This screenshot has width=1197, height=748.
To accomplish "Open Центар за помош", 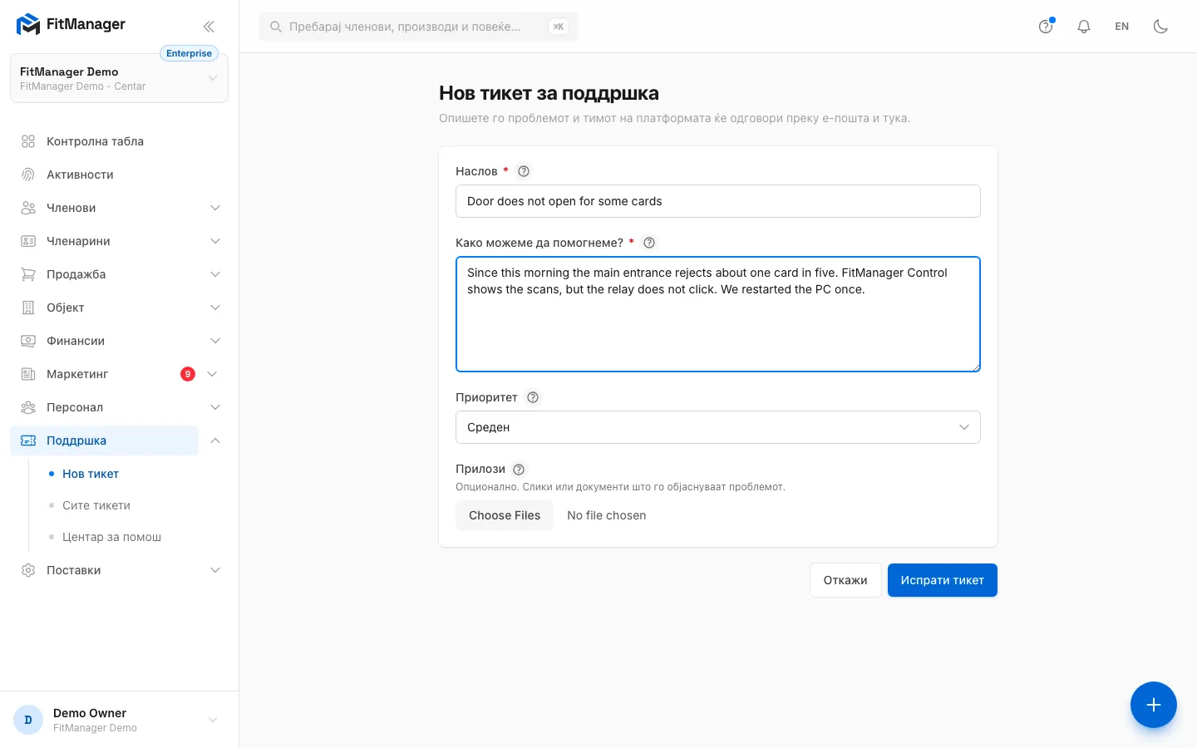I will [x=111, y=537].
